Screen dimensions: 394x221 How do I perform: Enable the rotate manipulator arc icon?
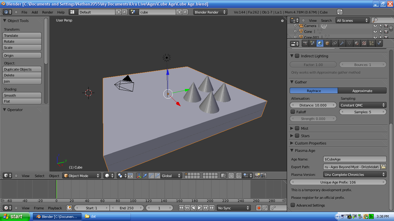(x=151, y=176)
